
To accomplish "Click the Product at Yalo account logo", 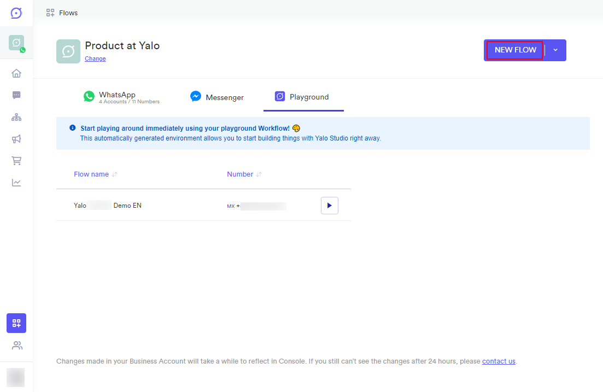I will coord(68,51).
